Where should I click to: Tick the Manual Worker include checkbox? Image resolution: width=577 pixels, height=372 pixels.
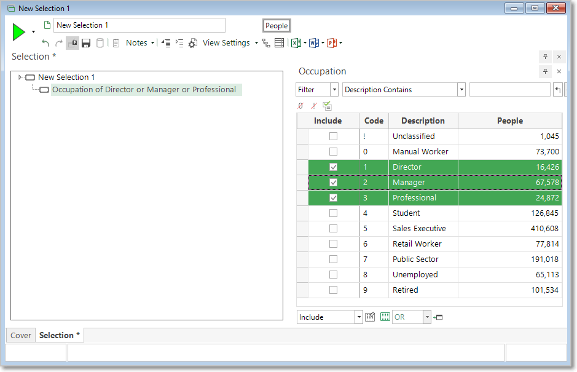click(x=334, y=152)
